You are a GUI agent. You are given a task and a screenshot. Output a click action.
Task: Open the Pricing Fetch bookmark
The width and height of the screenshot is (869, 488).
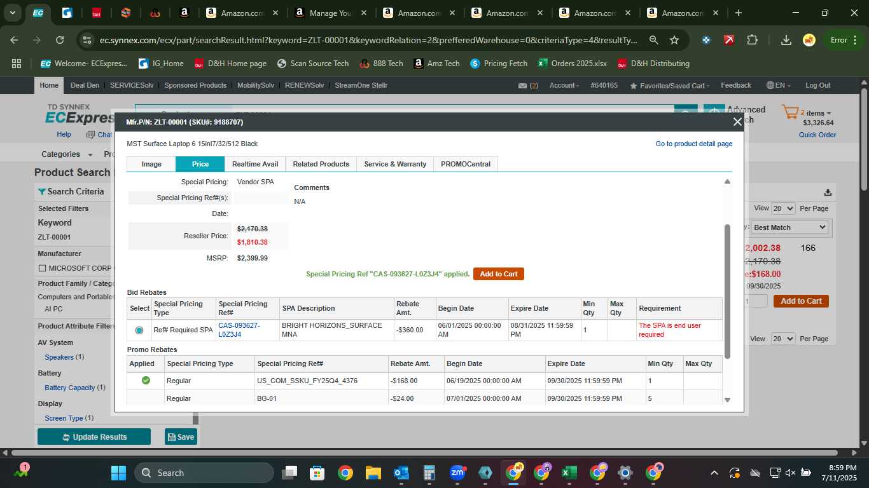coord(498,64)
